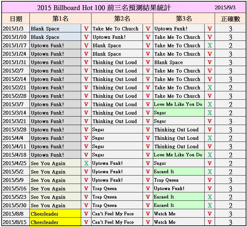
Task: Click the green X in the 2015/4/18 row
Action: [x=210, y=155]
